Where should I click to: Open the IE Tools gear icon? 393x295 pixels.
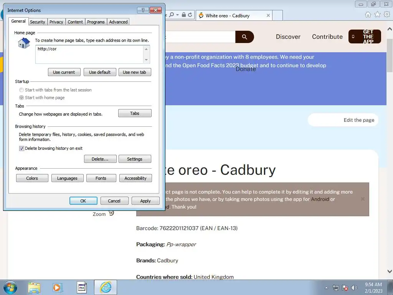387,15
